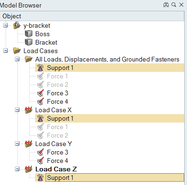Image resolution: width=187 pixels, height=185 pixels.
Task: Select Force 2 under All Loads folder
Action: pos(57,85)
